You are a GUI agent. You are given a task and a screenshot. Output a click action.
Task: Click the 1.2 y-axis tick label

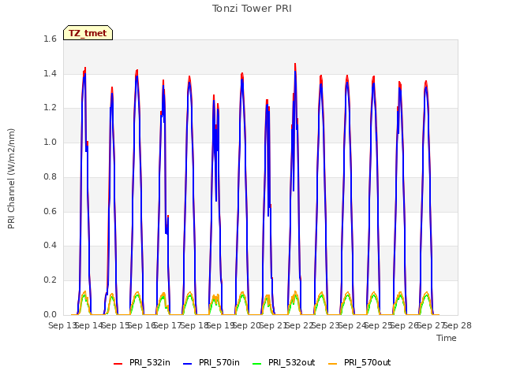click(50, 108)
